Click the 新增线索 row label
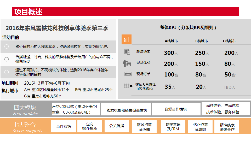 (143, 52)
